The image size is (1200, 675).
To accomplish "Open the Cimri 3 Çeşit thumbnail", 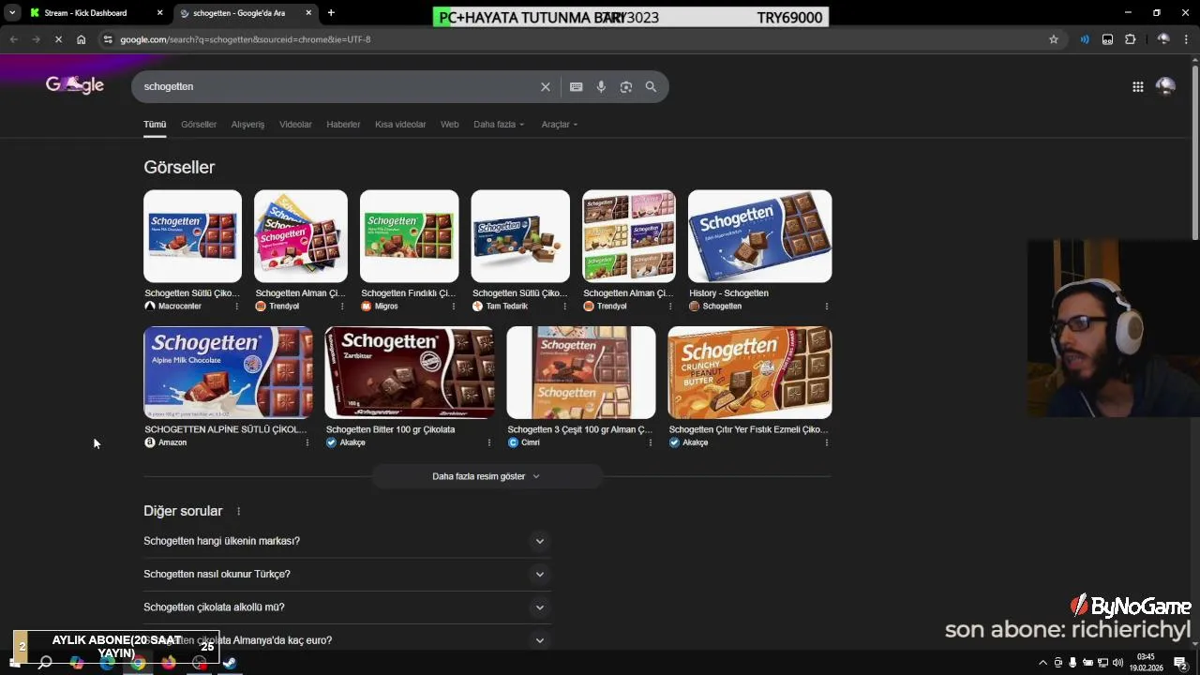I will [581, 372].
